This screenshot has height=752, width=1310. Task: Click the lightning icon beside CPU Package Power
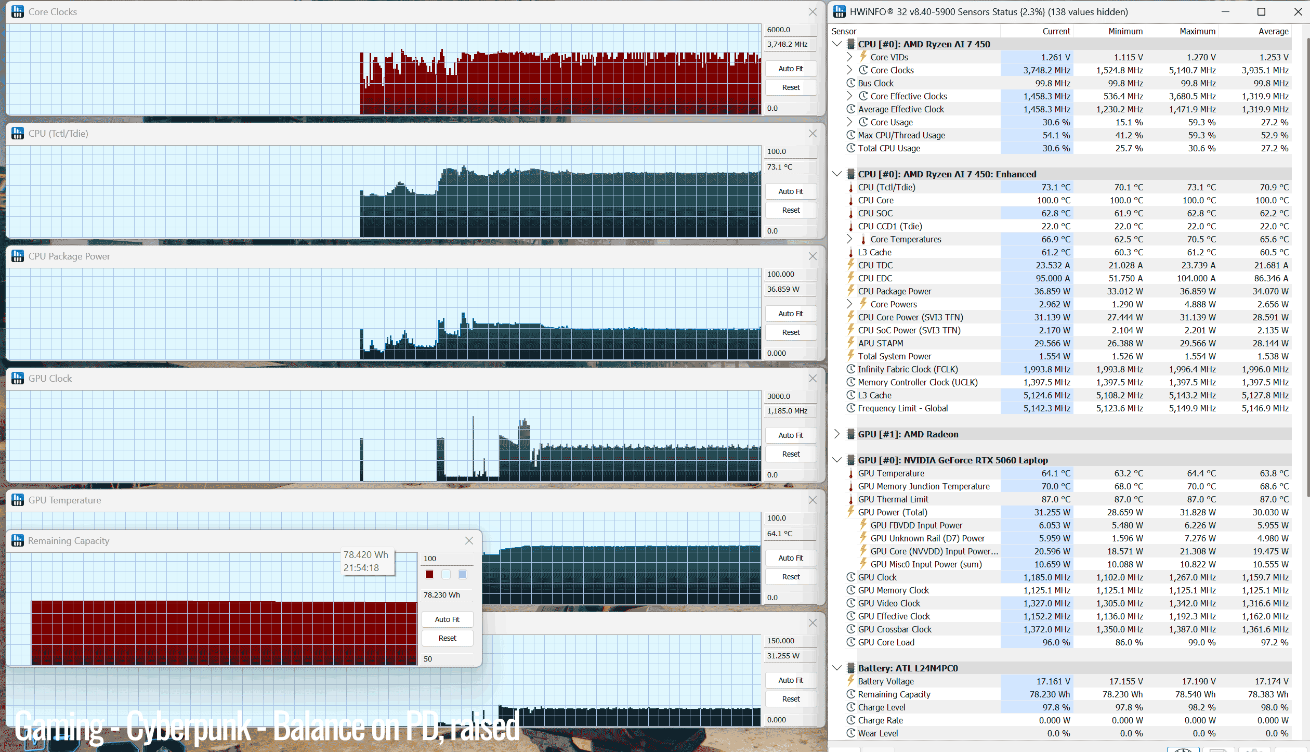[851, 291]
